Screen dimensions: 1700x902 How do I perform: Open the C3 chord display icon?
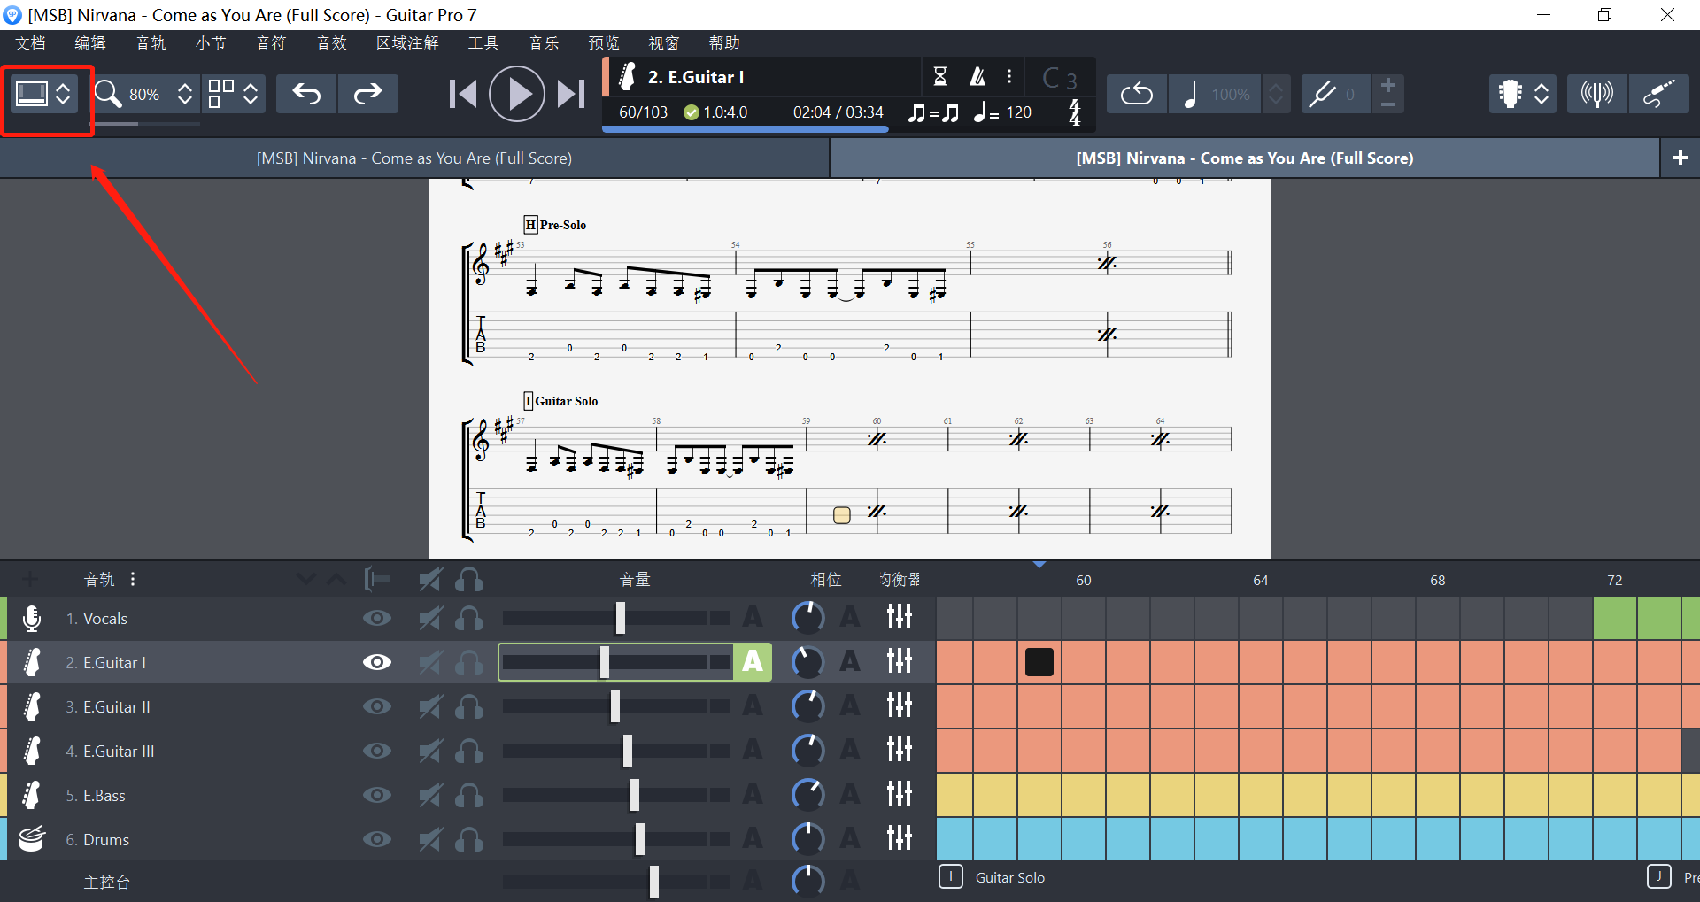pyautogui.click(x=1059, y=77)
